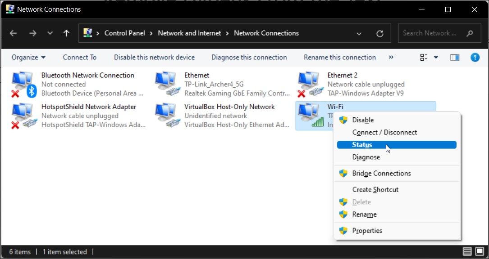The height and width of the screenshot is (259, 489).
Task: Choose Status in the context menu
Action: (x=397, y=145)
